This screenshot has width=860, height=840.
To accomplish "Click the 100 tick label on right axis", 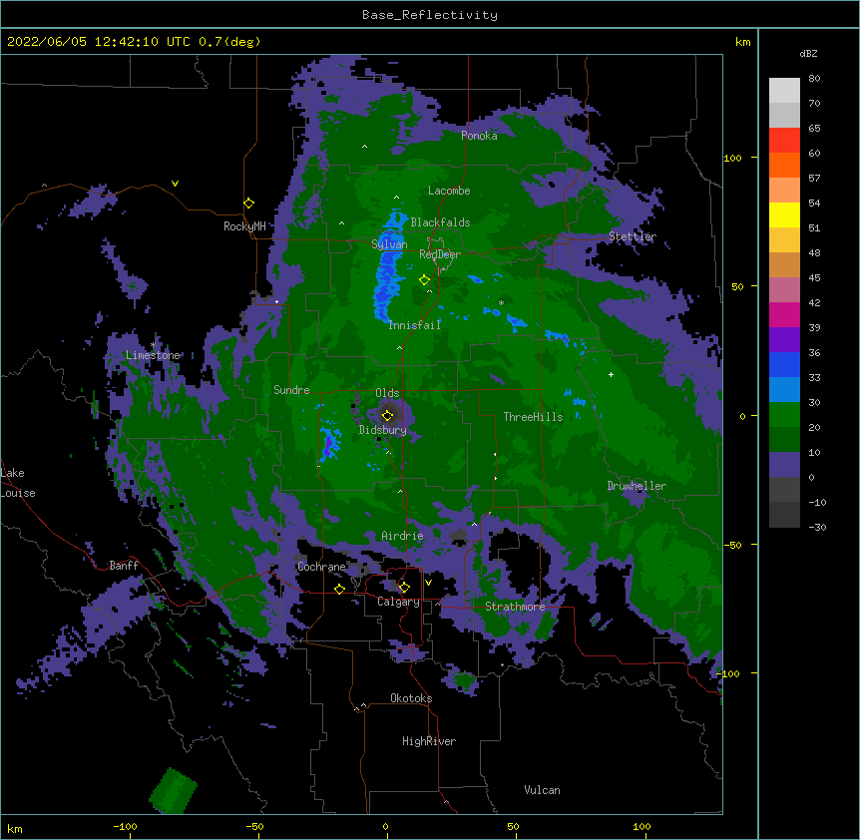I will pos(732,158).
